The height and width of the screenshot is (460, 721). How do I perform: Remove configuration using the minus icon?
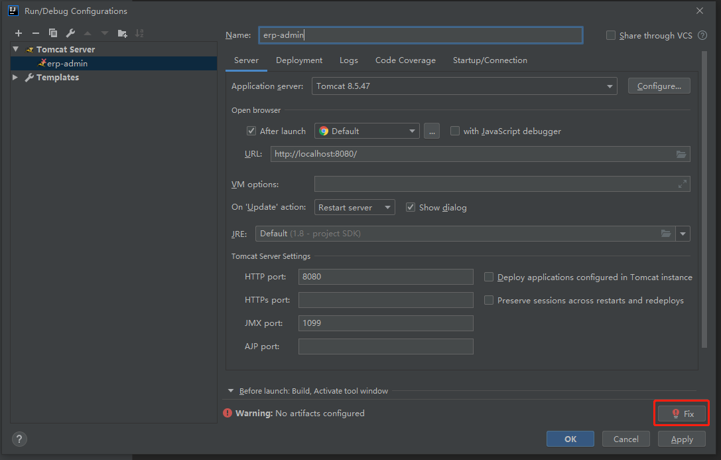click(35, 33)
